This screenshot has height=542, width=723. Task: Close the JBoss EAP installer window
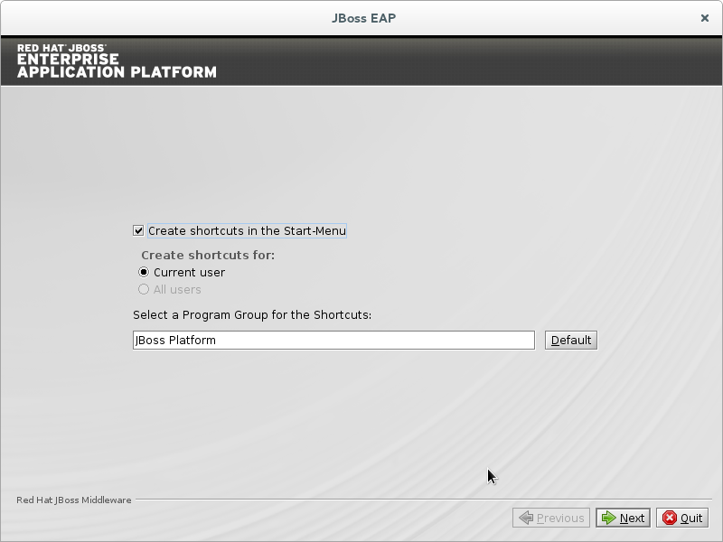(704, 17)
